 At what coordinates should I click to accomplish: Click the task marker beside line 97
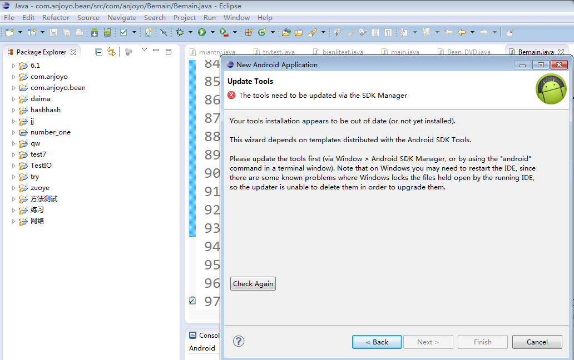[x=192, y=301]
